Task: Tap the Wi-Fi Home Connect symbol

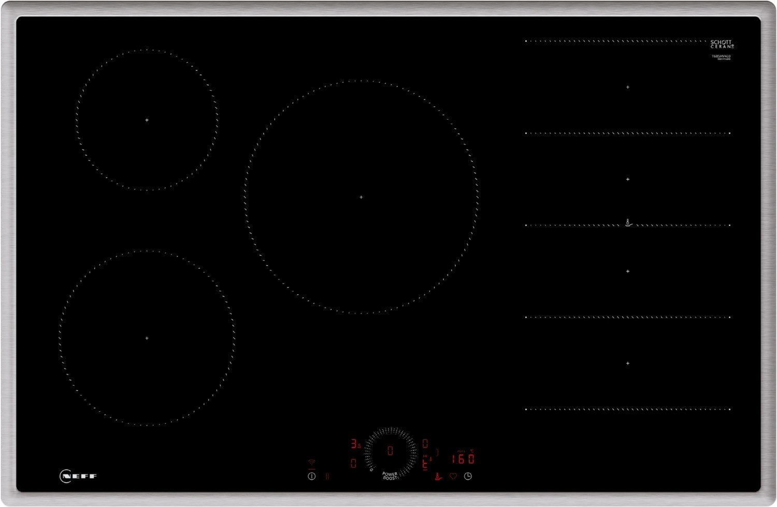Action: coord(311,462)
